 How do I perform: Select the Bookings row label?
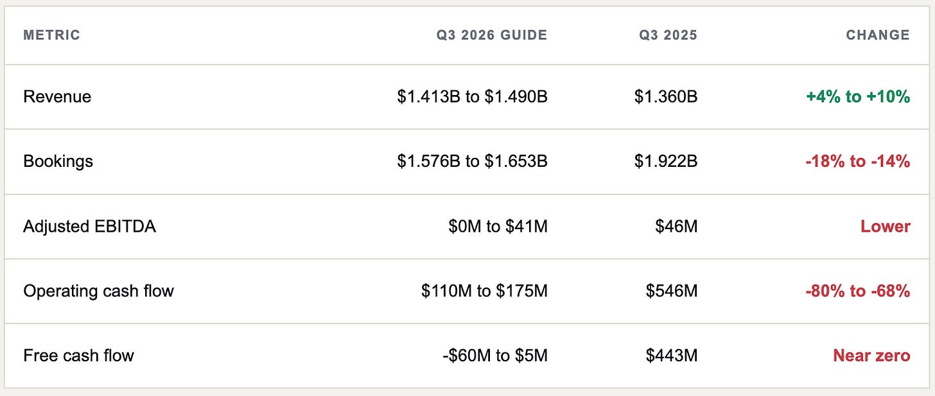tap(58, 162)
